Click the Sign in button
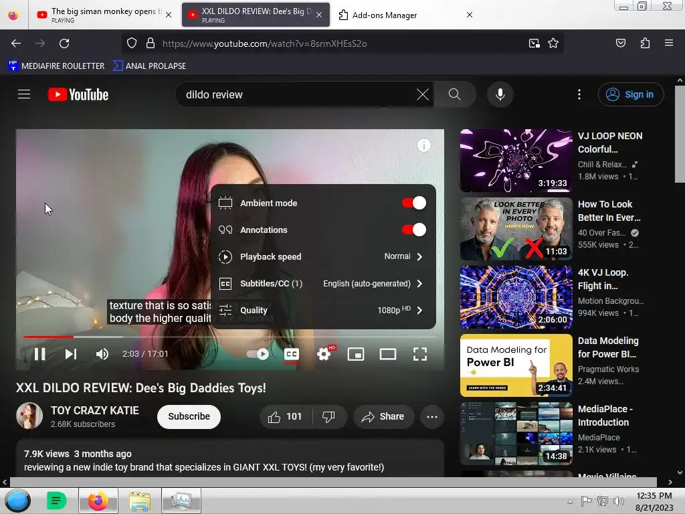685x514 pixels. (x=631, y=94)
